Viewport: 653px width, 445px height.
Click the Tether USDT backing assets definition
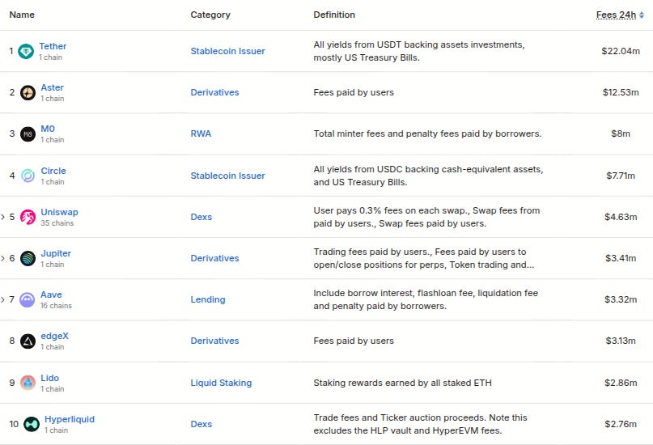tap(419, 51)
